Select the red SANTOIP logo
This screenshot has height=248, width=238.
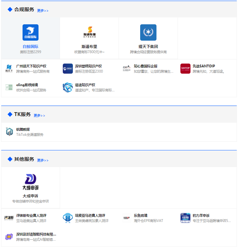pos(185,69)
